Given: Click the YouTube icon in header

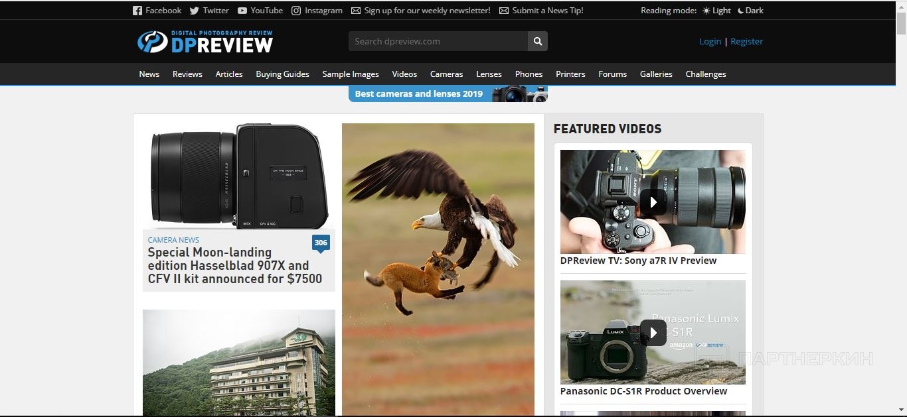Looking at the screenshot, I should (242, 11).
